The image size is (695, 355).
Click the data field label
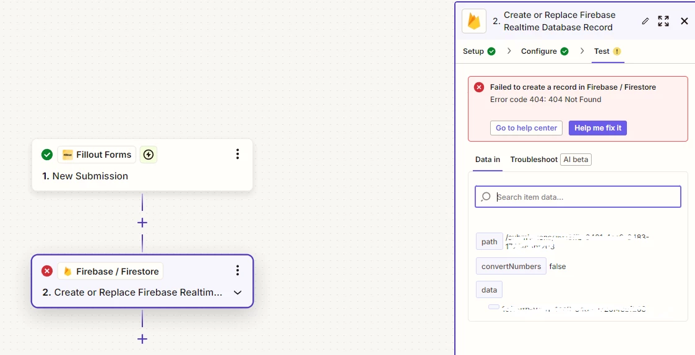(490, 290)
